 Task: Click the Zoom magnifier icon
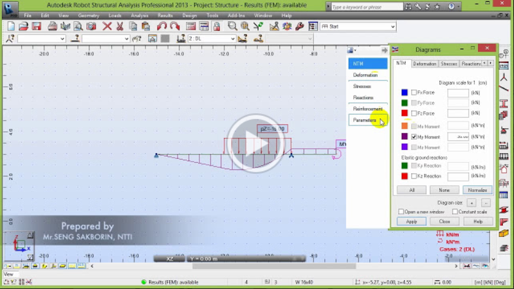[232, 26]
